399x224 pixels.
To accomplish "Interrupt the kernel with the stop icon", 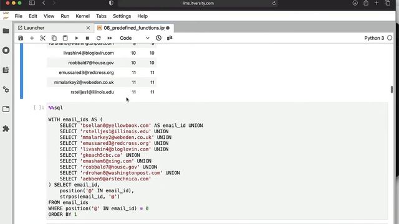I will point(87,38).
